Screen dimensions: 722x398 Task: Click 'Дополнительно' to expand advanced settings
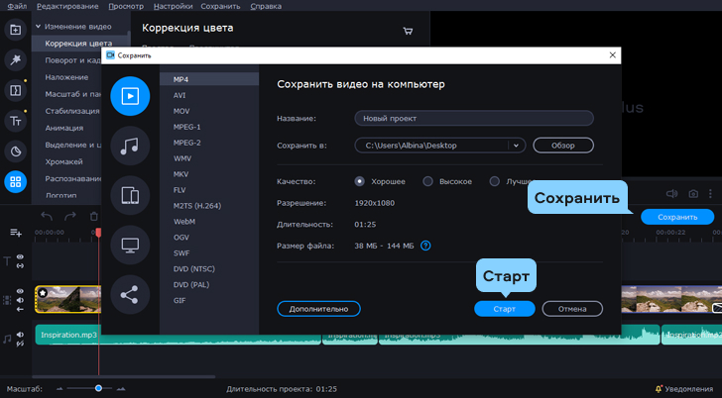point(318,309)
